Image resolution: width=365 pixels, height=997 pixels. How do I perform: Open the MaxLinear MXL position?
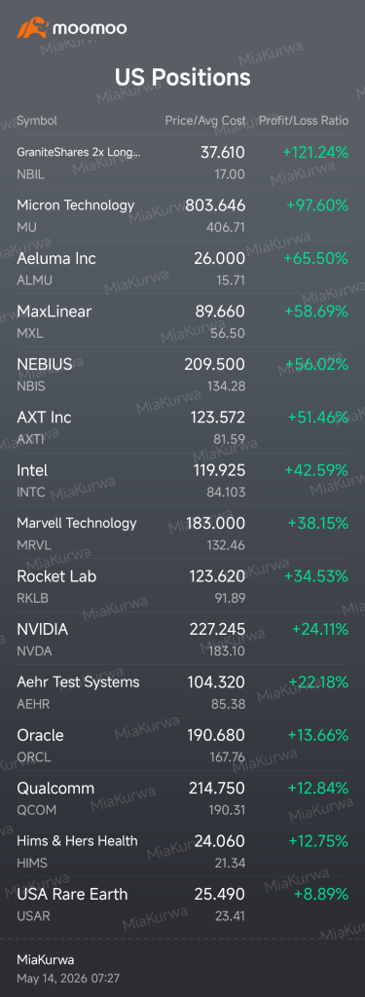[183, 320]
